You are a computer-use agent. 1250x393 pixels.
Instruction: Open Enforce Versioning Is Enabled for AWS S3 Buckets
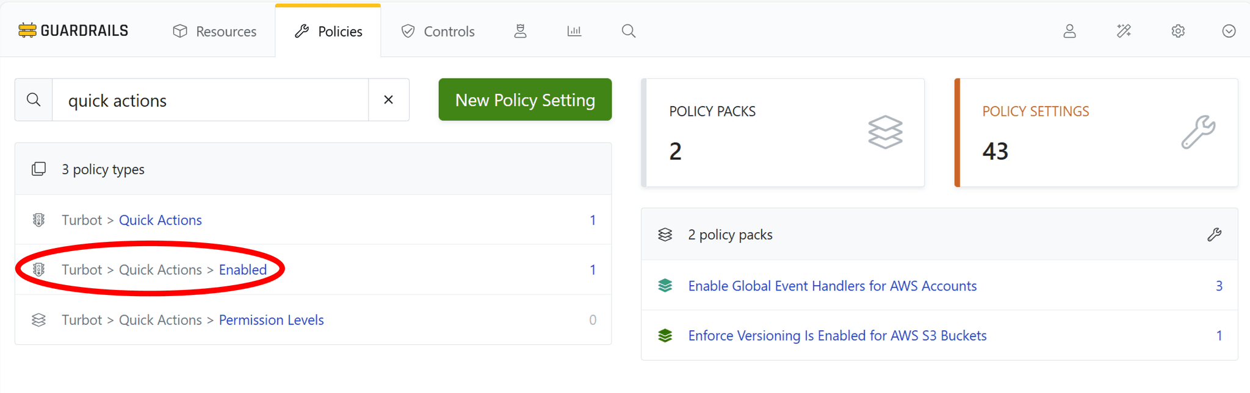click(x=837, y=336)
